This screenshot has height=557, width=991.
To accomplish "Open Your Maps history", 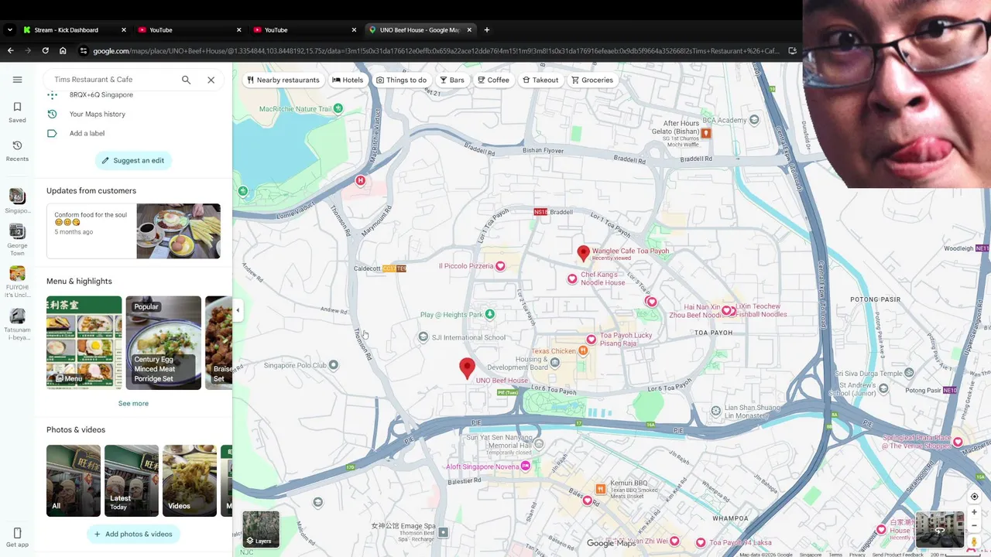I will tap(97, 114).
